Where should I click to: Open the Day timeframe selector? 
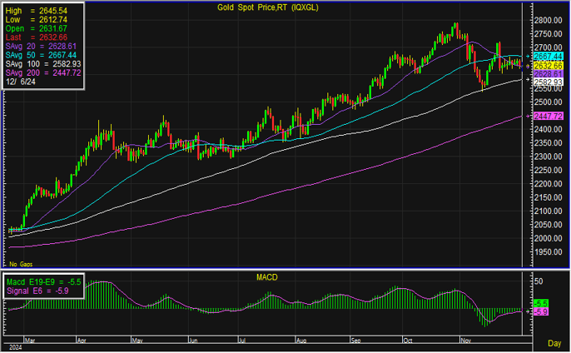coord(554,343)
